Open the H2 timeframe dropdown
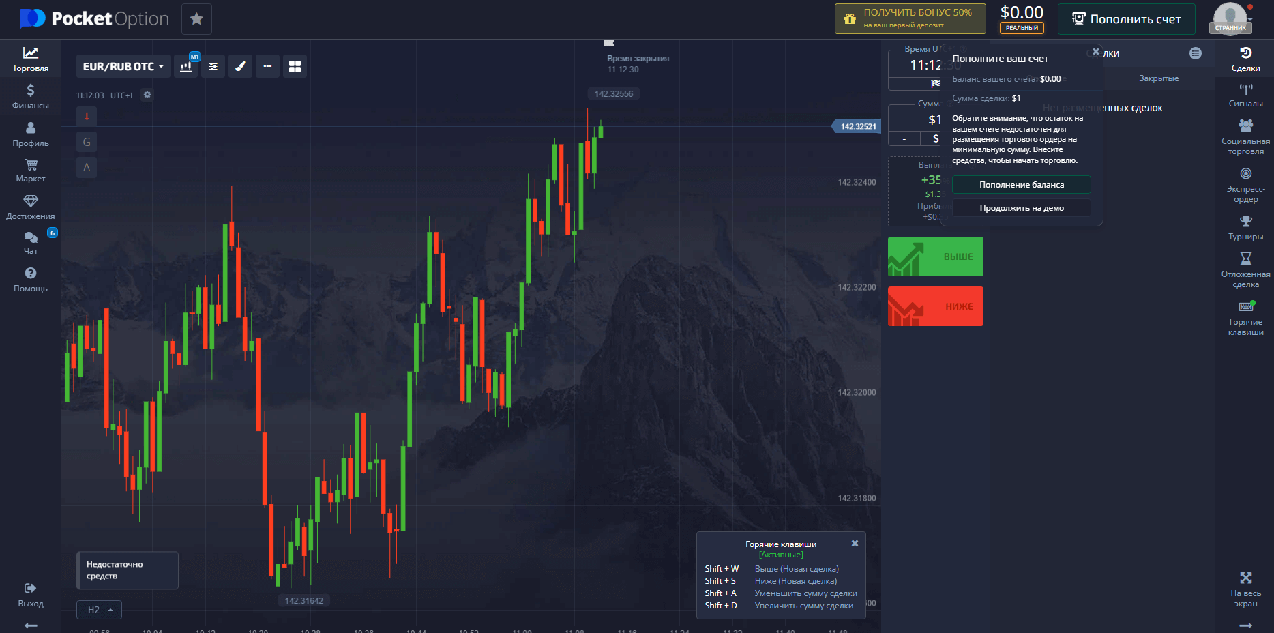Screen dimensions: 1274x633 (x=100, y=610)
